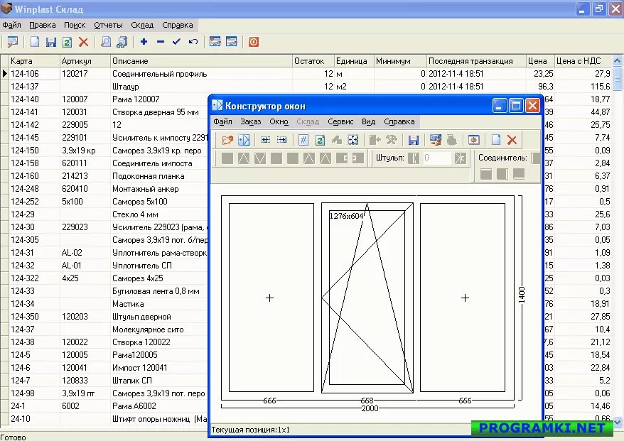Click the hash grid icon in Конструктор toolbar

click(x=303, y=140)
